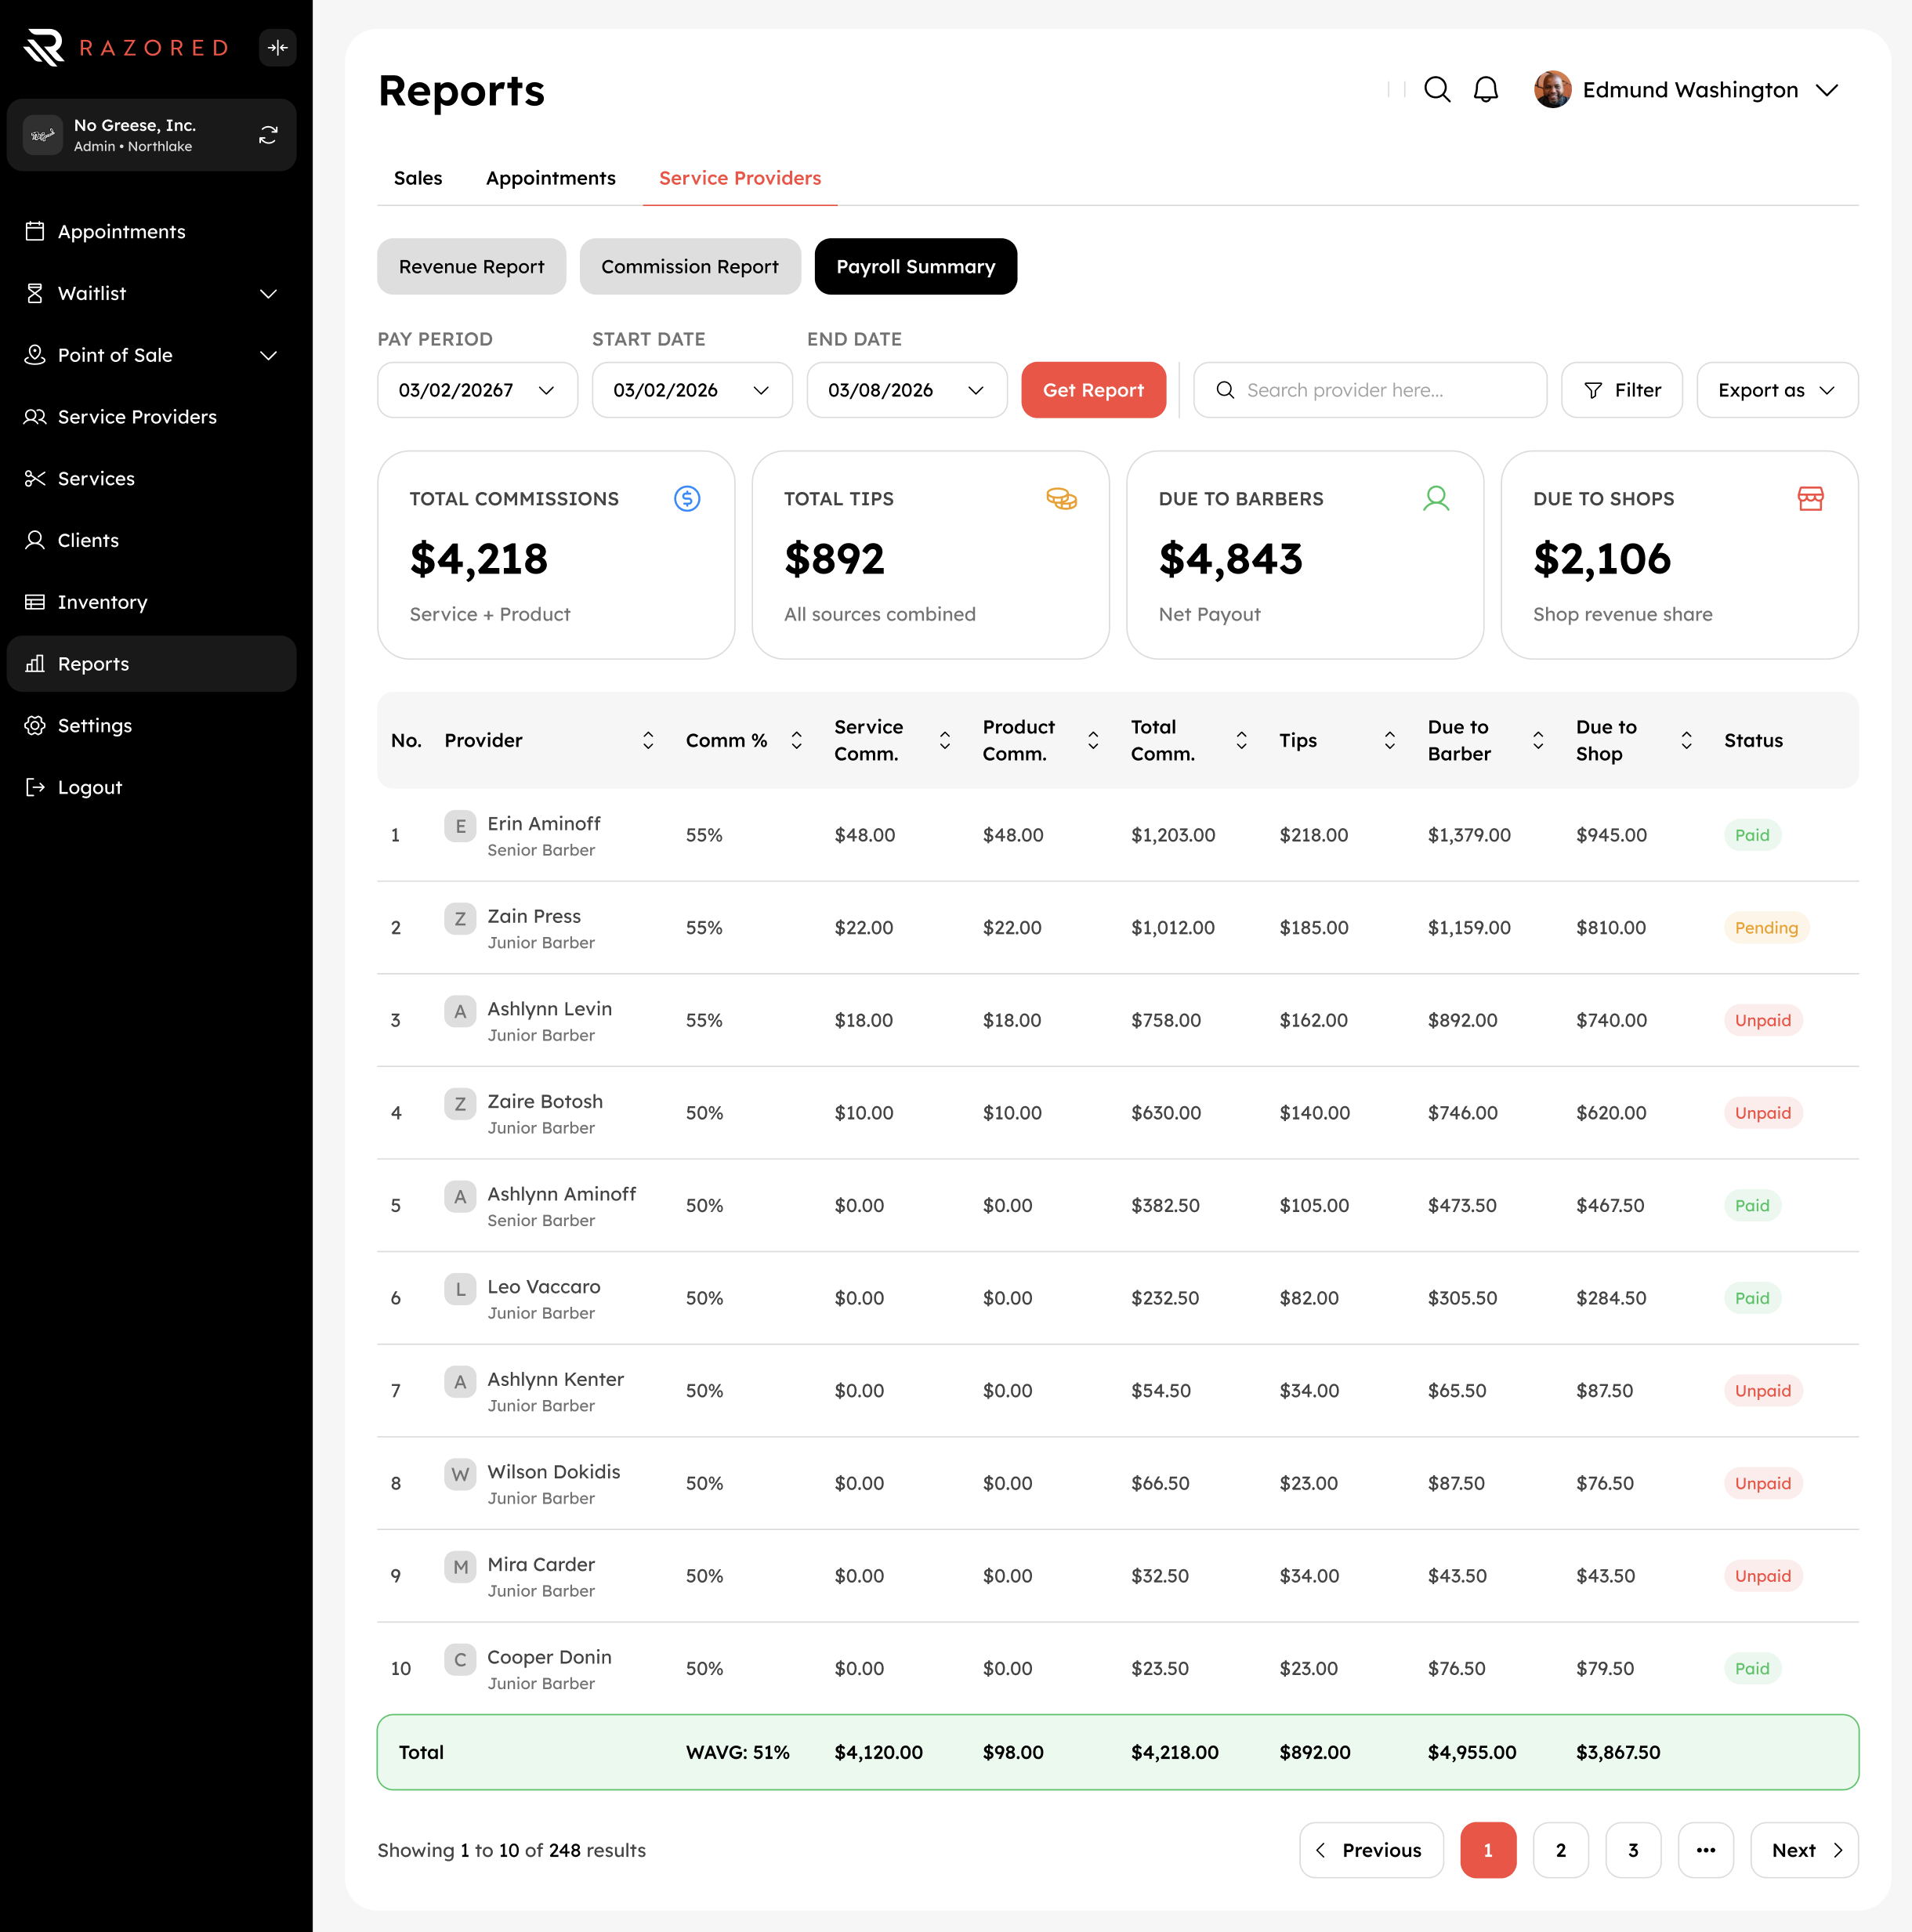1912x1932 pixels.
Task: Sort by Tips column
Action: coord(1389,741)
